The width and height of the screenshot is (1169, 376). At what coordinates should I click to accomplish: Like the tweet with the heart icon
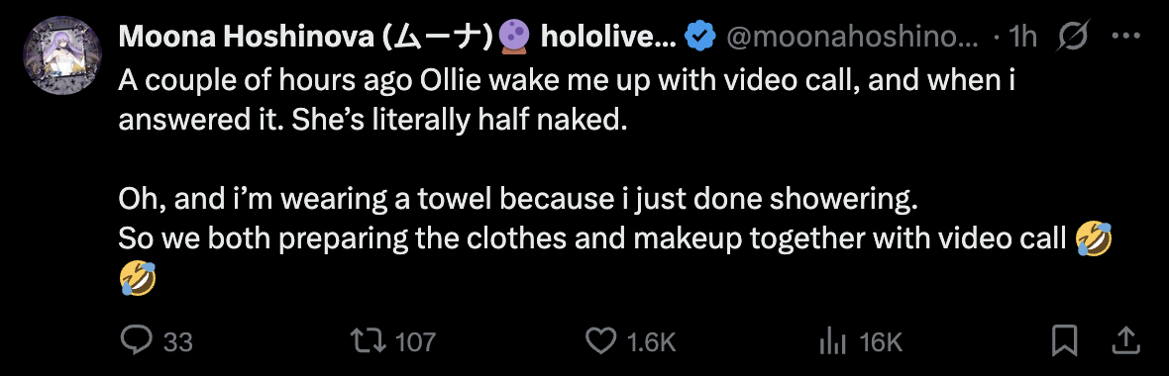(601, 341)
